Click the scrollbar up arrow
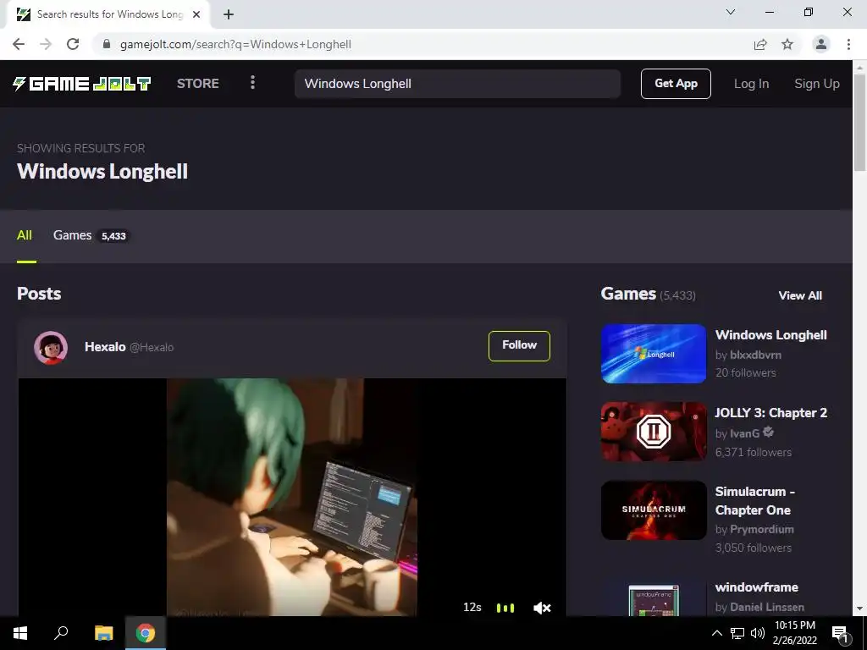This screenshot has width=867, height=650. coord(859,67)
